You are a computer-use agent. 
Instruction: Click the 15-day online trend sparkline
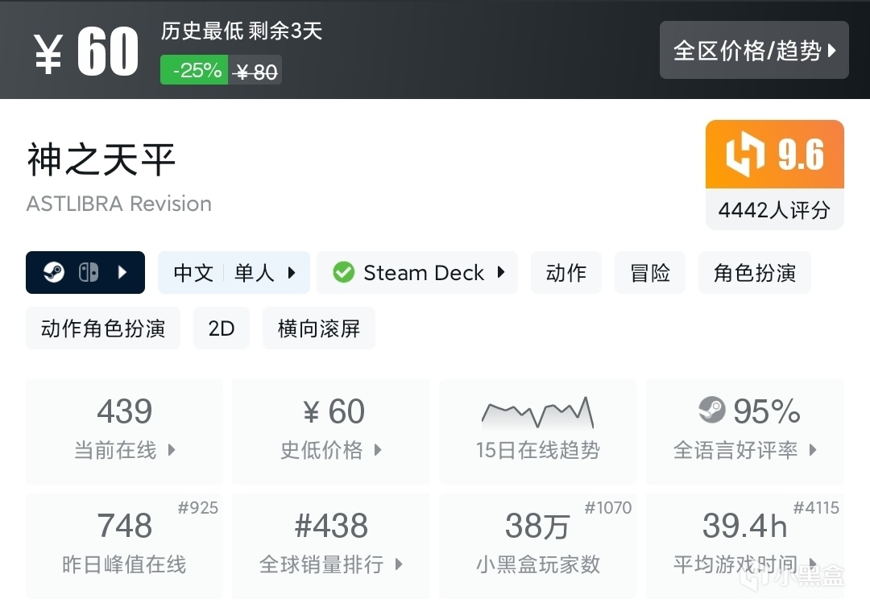pos(537,412)
